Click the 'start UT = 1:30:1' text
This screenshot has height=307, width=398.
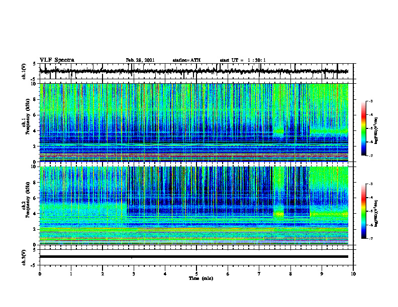click(243, 60)
